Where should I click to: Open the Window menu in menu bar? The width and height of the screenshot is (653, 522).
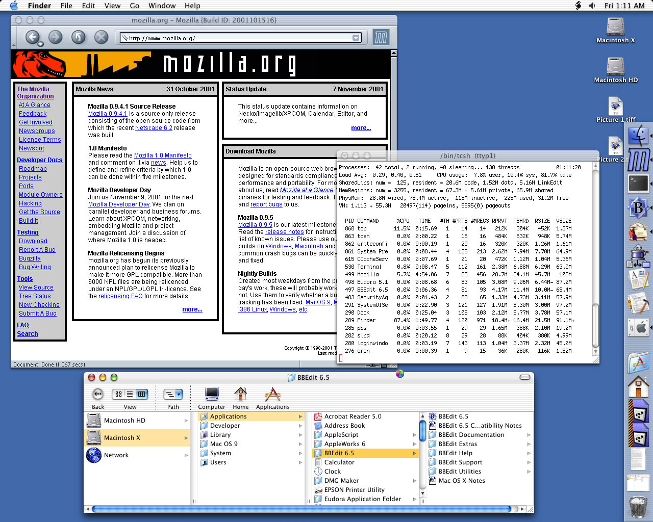tap(162, 6)
